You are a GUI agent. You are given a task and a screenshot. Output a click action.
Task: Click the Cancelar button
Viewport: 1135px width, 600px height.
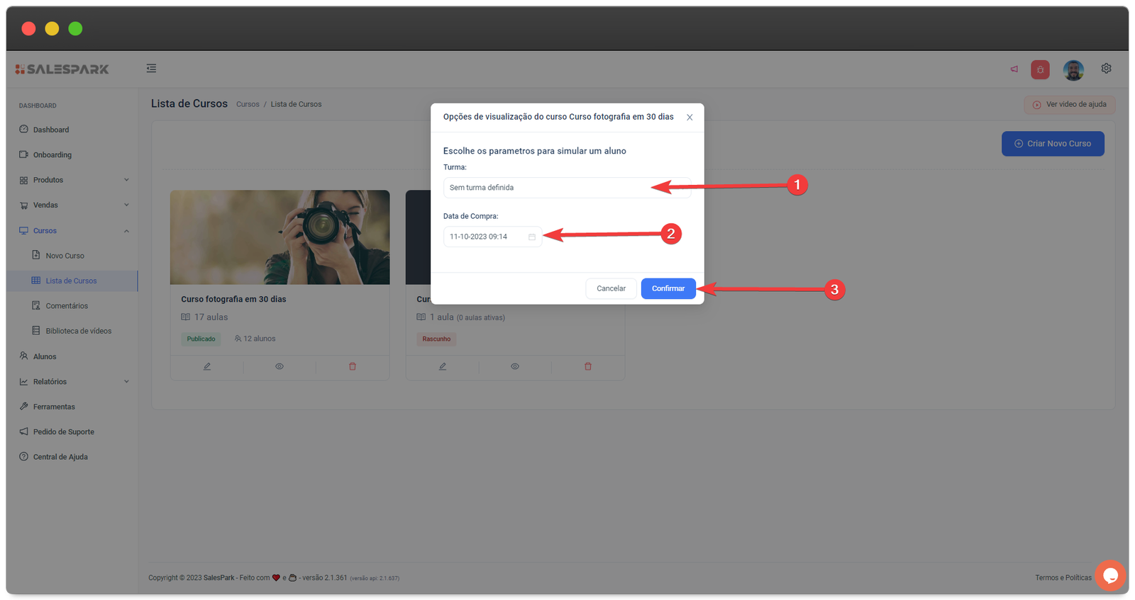[x=611, y=288]
